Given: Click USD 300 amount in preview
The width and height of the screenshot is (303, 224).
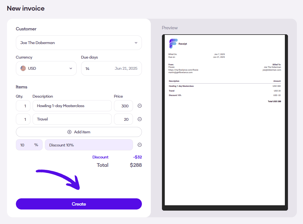Looking at the screenshot, I should [x=277, y=86].
